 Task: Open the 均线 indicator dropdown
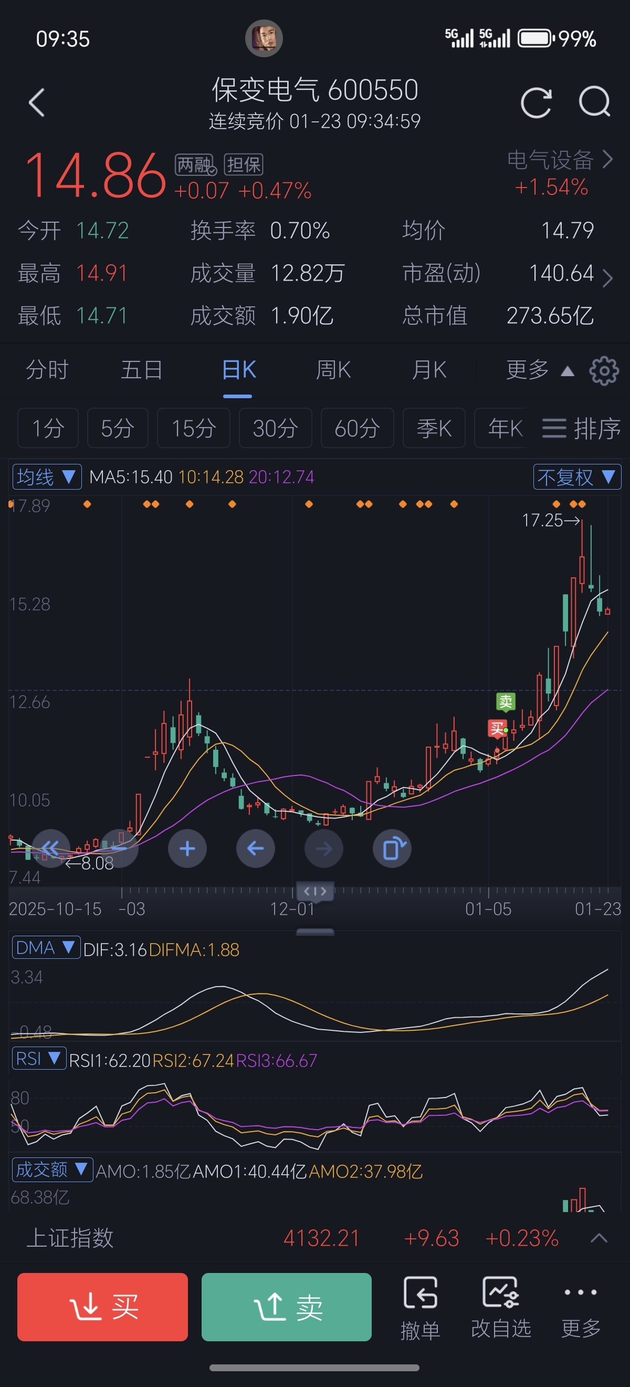[x=47, y=477]
